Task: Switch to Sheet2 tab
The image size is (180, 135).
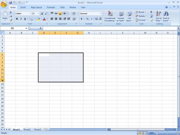Action: pyautogui.click(x=27, y=130)
